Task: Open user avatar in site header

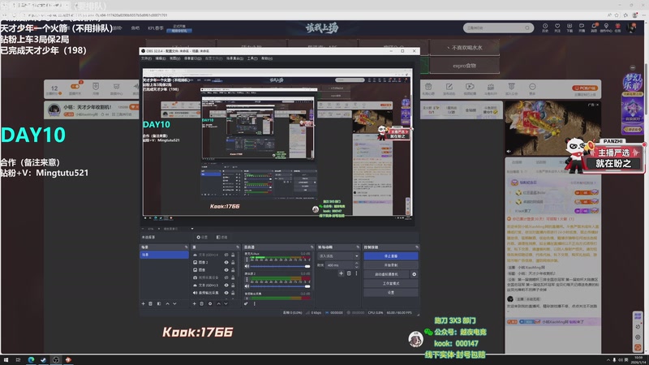Action: pyautogui.click(x=632, y=28)
